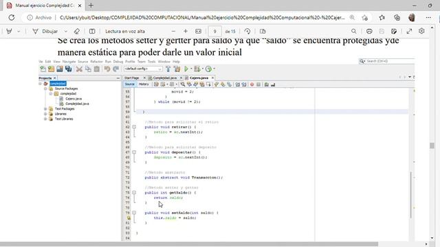Zoom in on the PDF with the plus button
This screenshot has width=440, height=247.
pyautogui.click(x=186, y=31)
